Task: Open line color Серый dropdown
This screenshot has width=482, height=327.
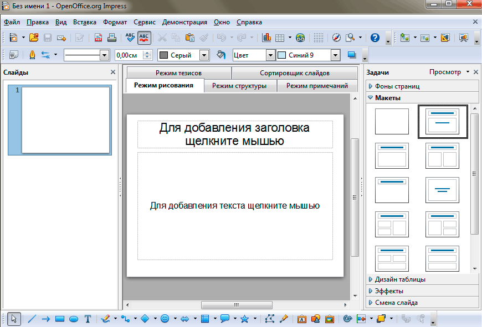Action: point(204,55)
